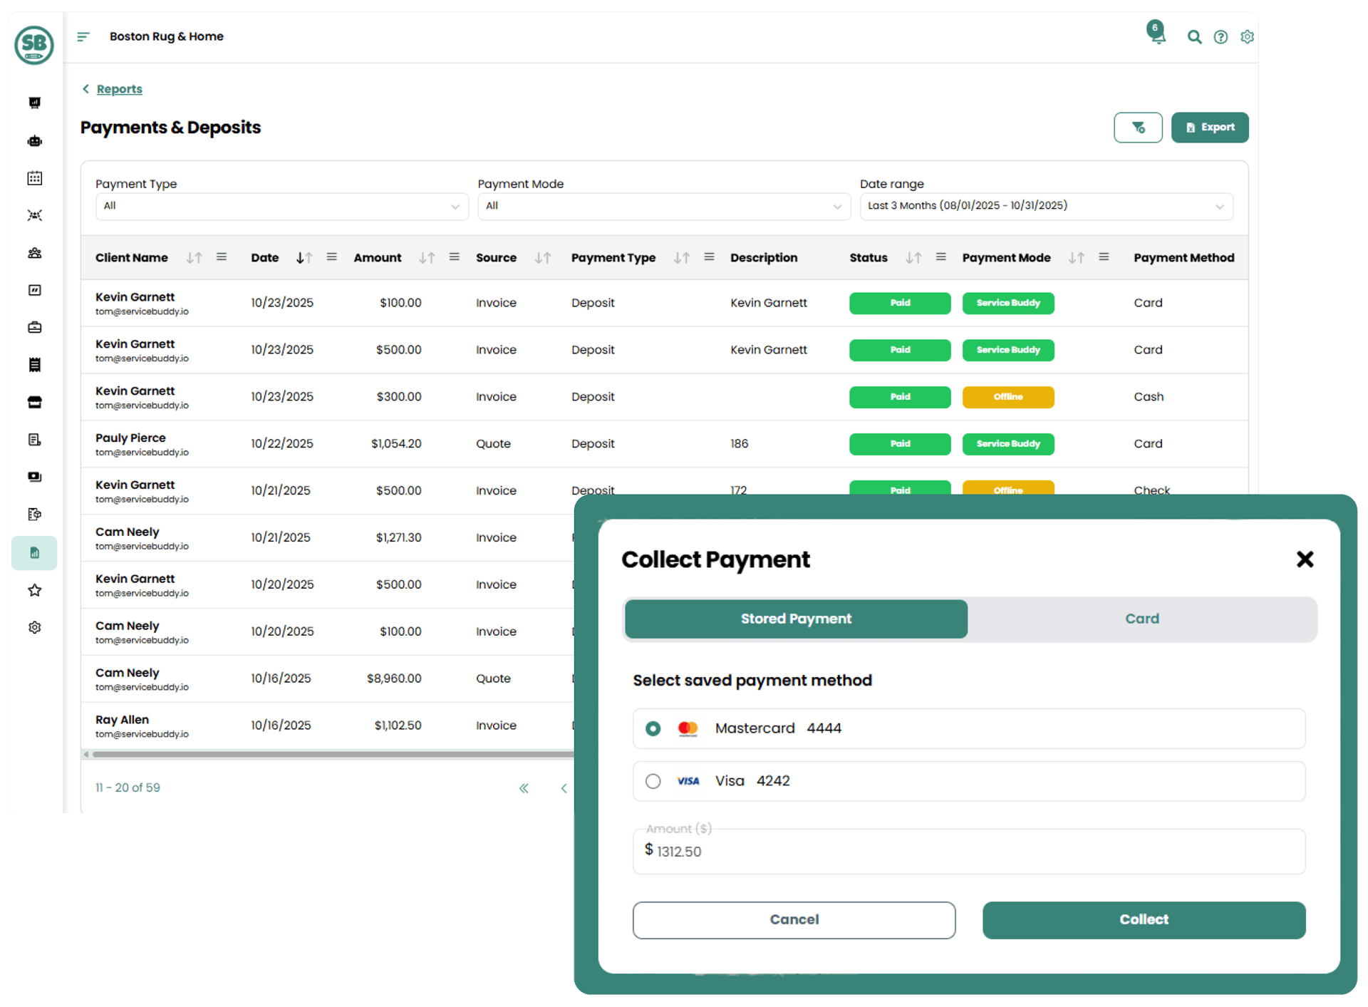The image size is (1368, 1007).
Task: Click the notification bell icon
Action: pos(1157,35)
